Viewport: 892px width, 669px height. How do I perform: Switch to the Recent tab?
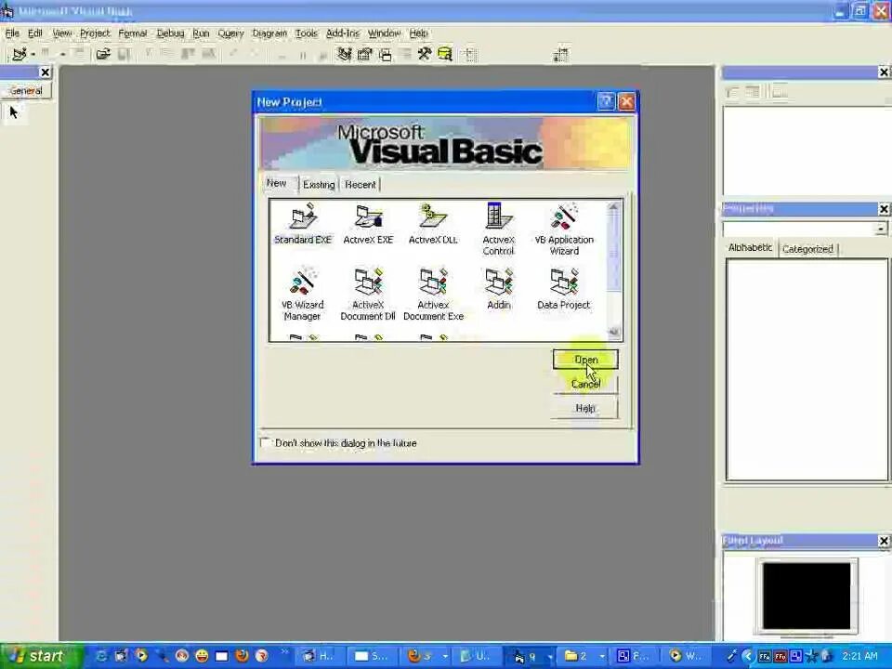tap(361, 184)
